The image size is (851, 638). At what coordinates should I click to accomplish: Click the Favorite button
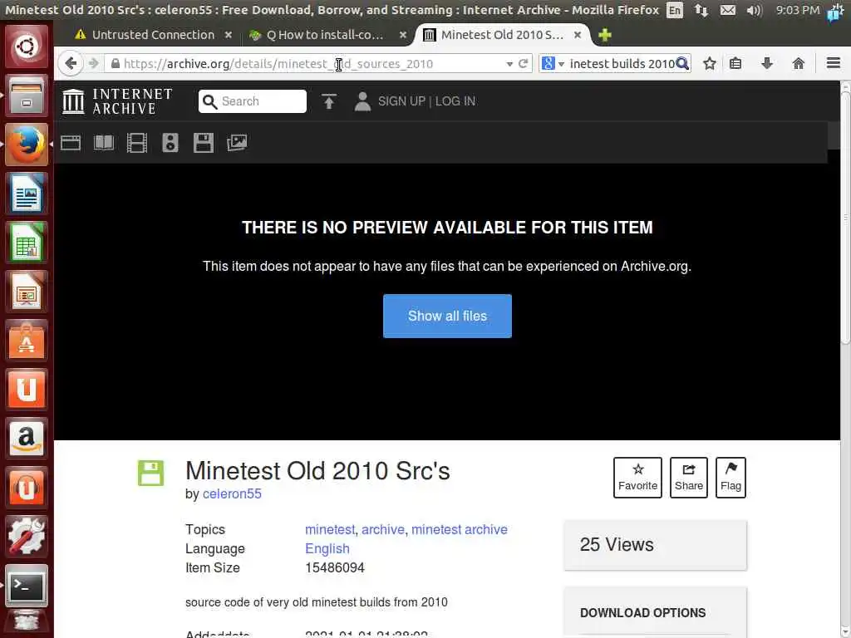pyautogui.click(x=637, y=478)
